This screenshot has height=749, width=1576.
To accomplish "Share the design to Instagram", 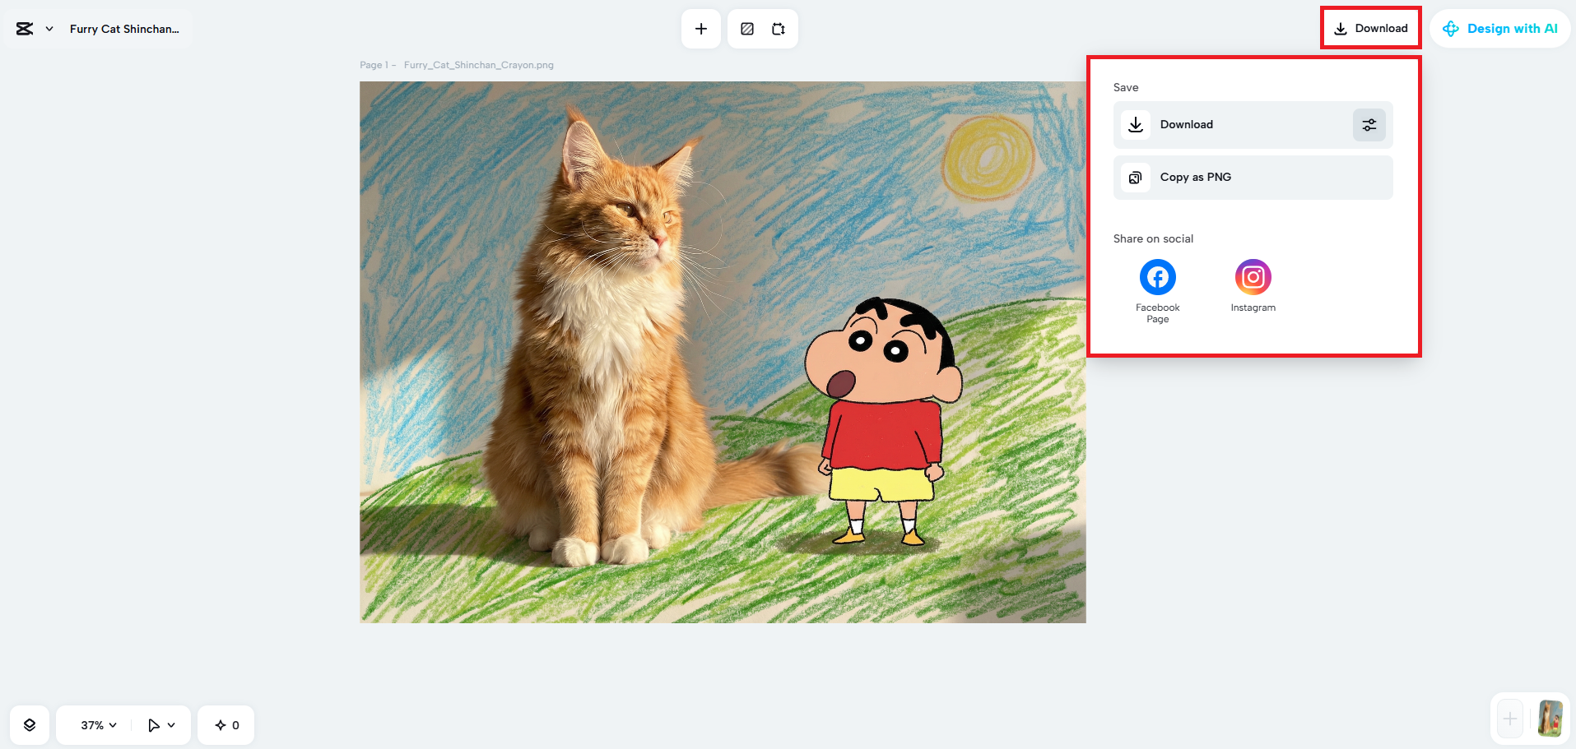I will (1253, 277).
